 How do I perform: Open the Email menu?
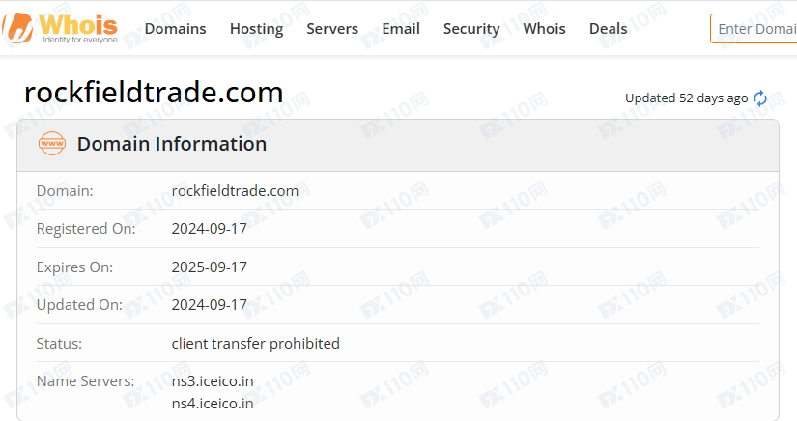[401, 28]
